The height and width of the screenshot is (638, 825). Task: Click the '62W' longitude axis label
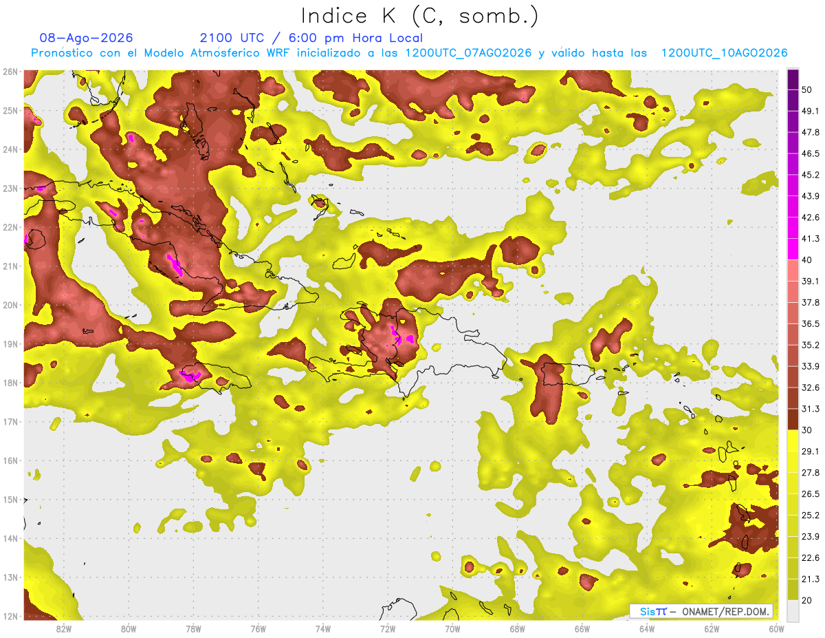(x=712, y=628)
